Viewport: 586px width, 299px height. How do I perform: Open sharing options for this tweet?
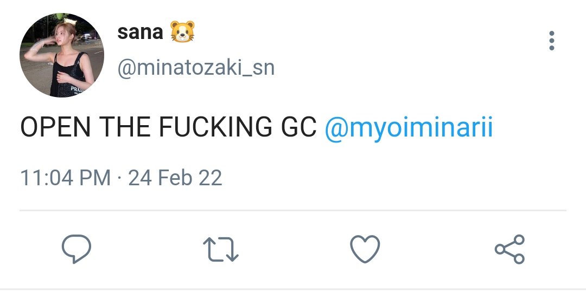pyautogui.click(x=509, y=249)
